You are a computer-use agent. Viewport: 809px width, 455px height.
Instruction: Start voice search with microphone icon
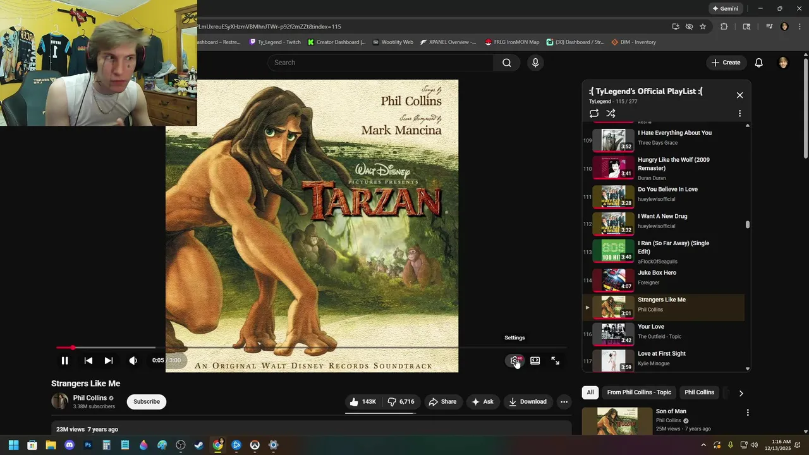pyautogui.click(x=535, y=63)
